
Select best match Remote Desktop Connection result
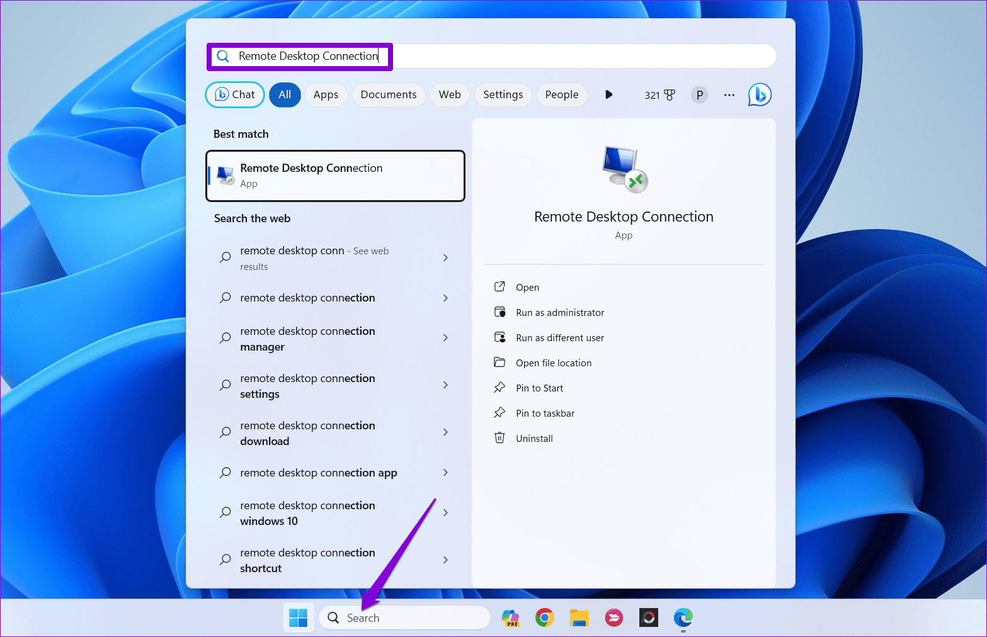[335, 176]
